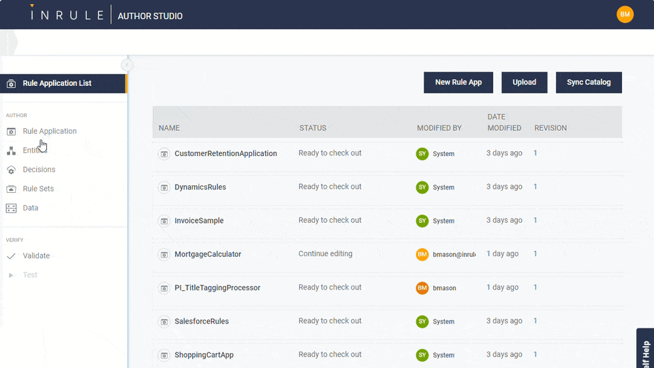Select Rule Application List in sidebar
This screenshot has height=368, width=654.
63,83
